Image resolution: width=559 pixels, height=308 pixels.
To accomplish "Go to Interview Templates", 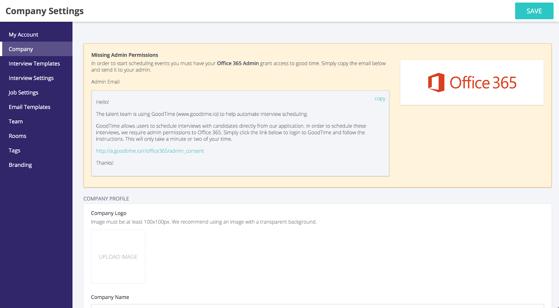I will point(34,63).
